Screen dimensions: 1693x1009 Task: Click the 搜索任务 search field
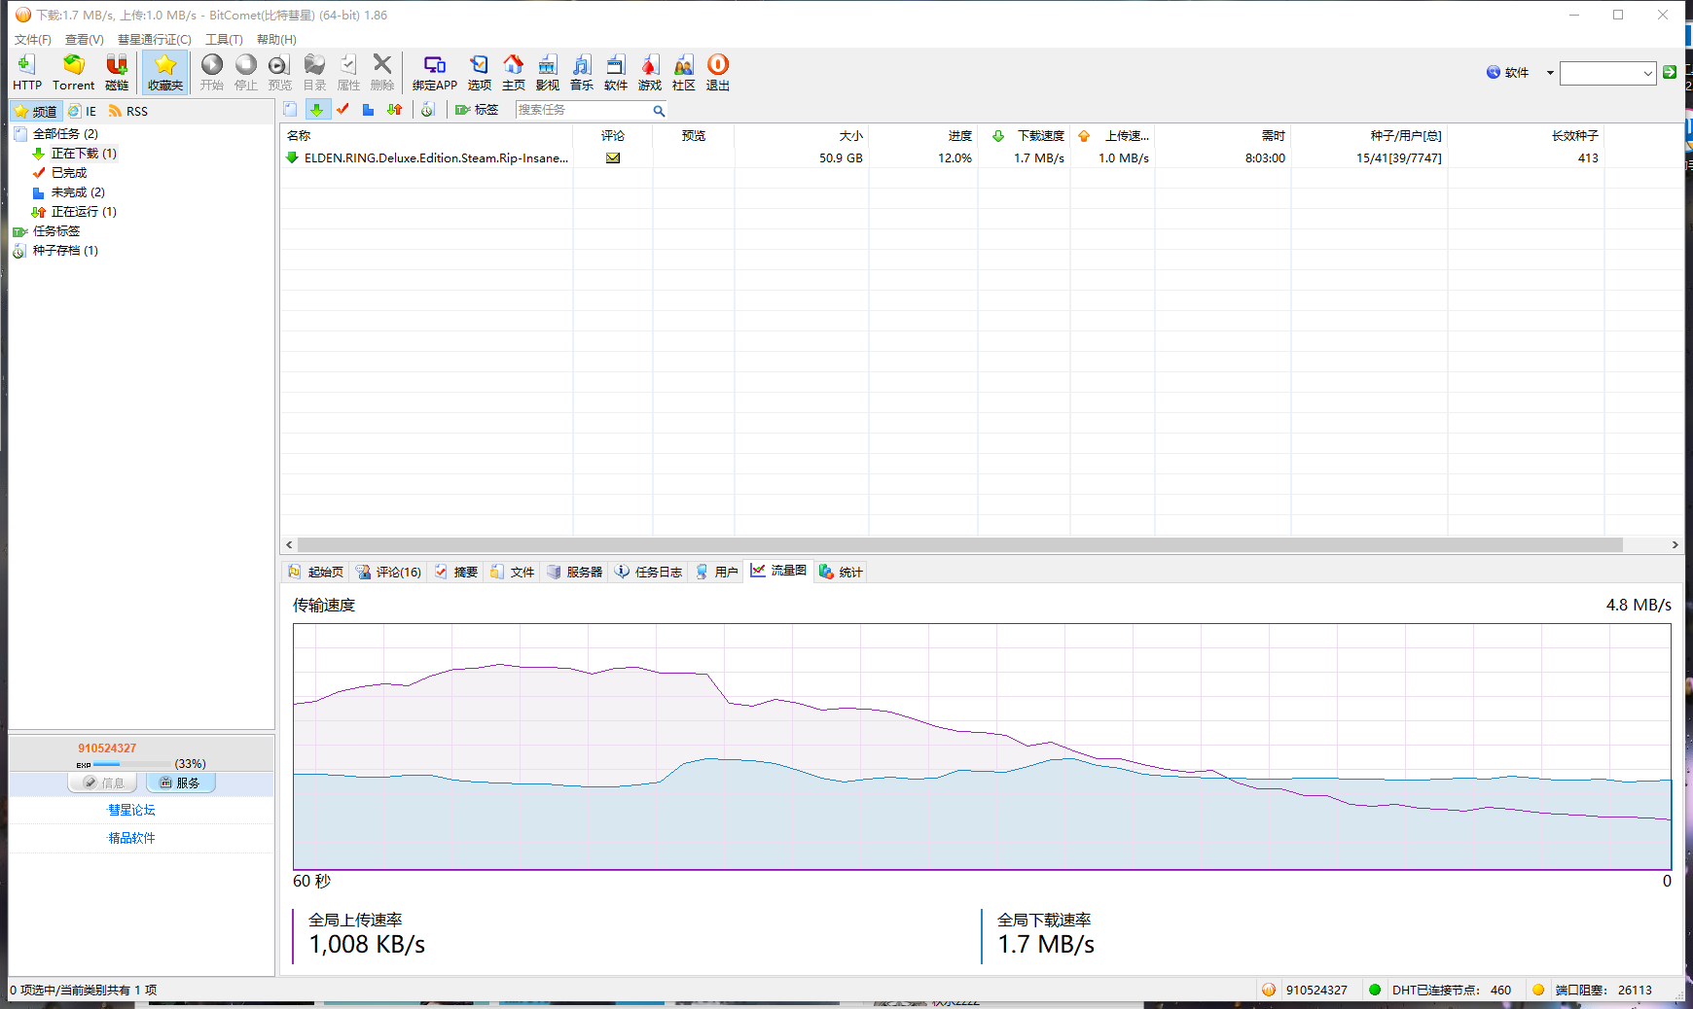[582, 110]
